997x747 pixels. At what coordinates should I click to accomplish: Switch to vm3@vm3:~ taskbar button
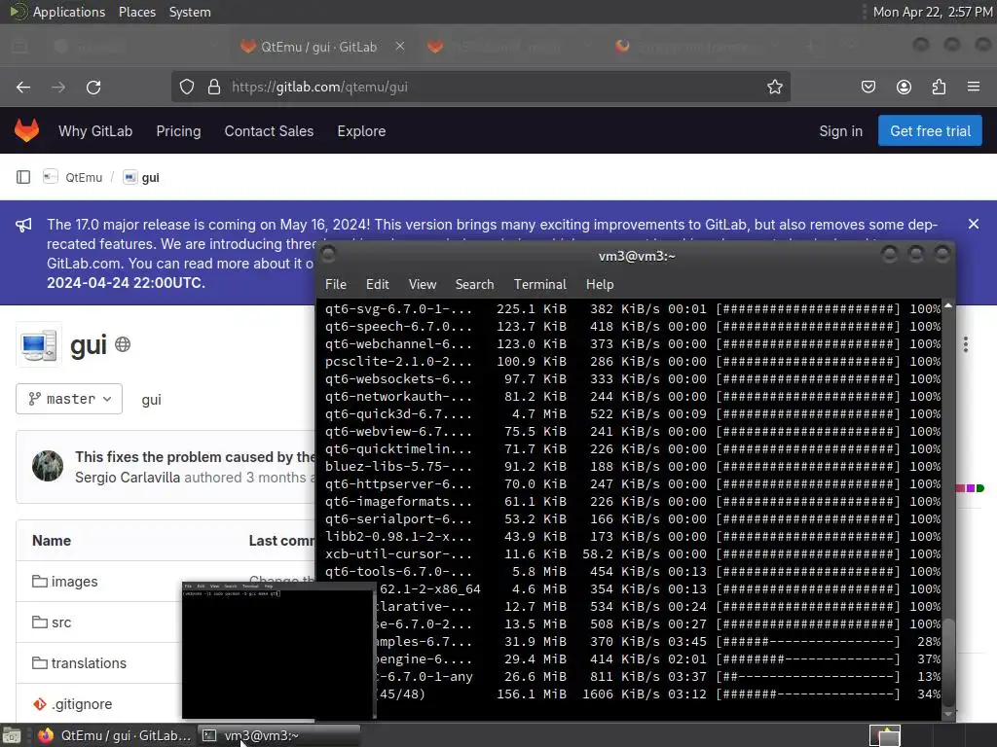[x=278, y=735]
